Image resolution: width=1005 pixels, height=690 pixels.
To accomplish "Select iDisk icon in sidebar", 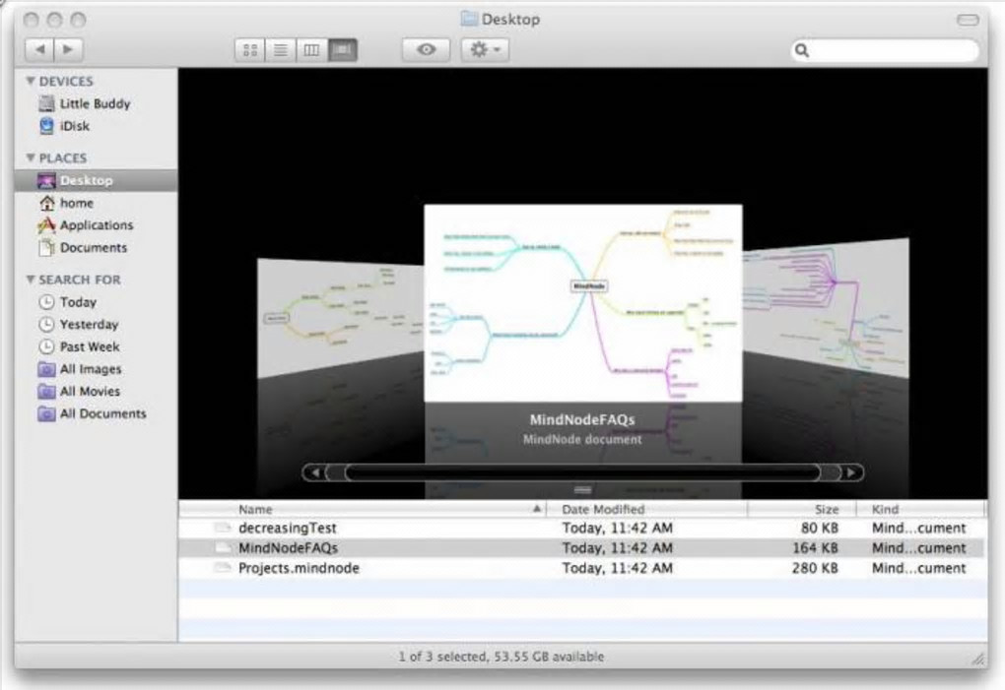I will click(46, 125).
